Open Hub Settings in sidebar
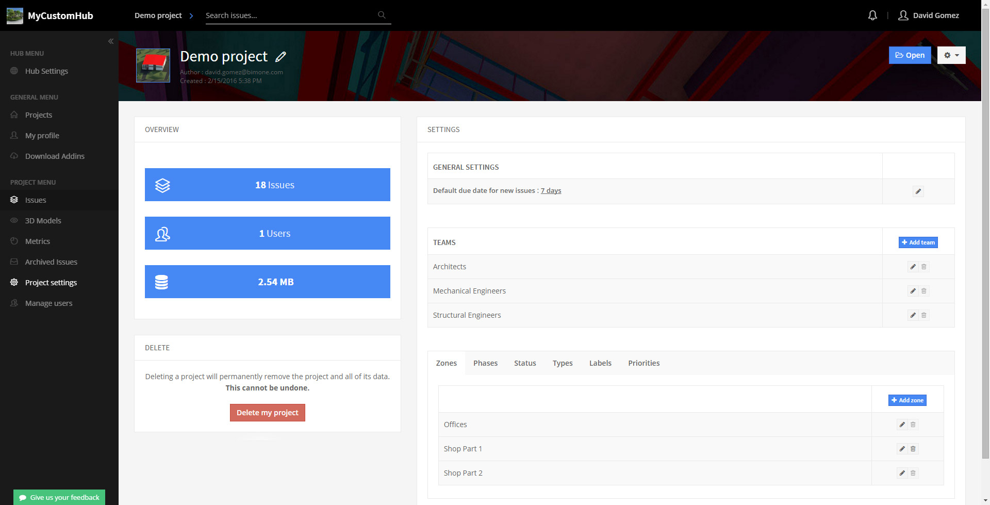Viewport: 990px width, 505px height. coord(59,71)
